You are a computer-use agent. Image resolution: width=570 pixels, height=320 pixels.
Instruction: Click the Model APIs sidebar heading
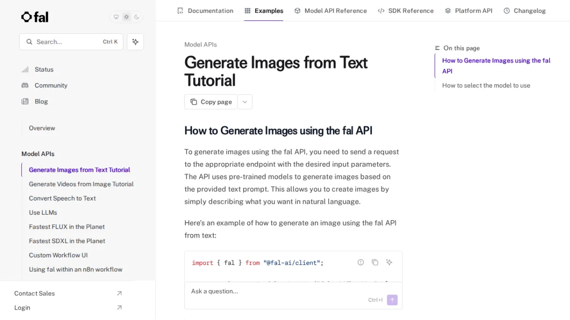click(38, 154)
